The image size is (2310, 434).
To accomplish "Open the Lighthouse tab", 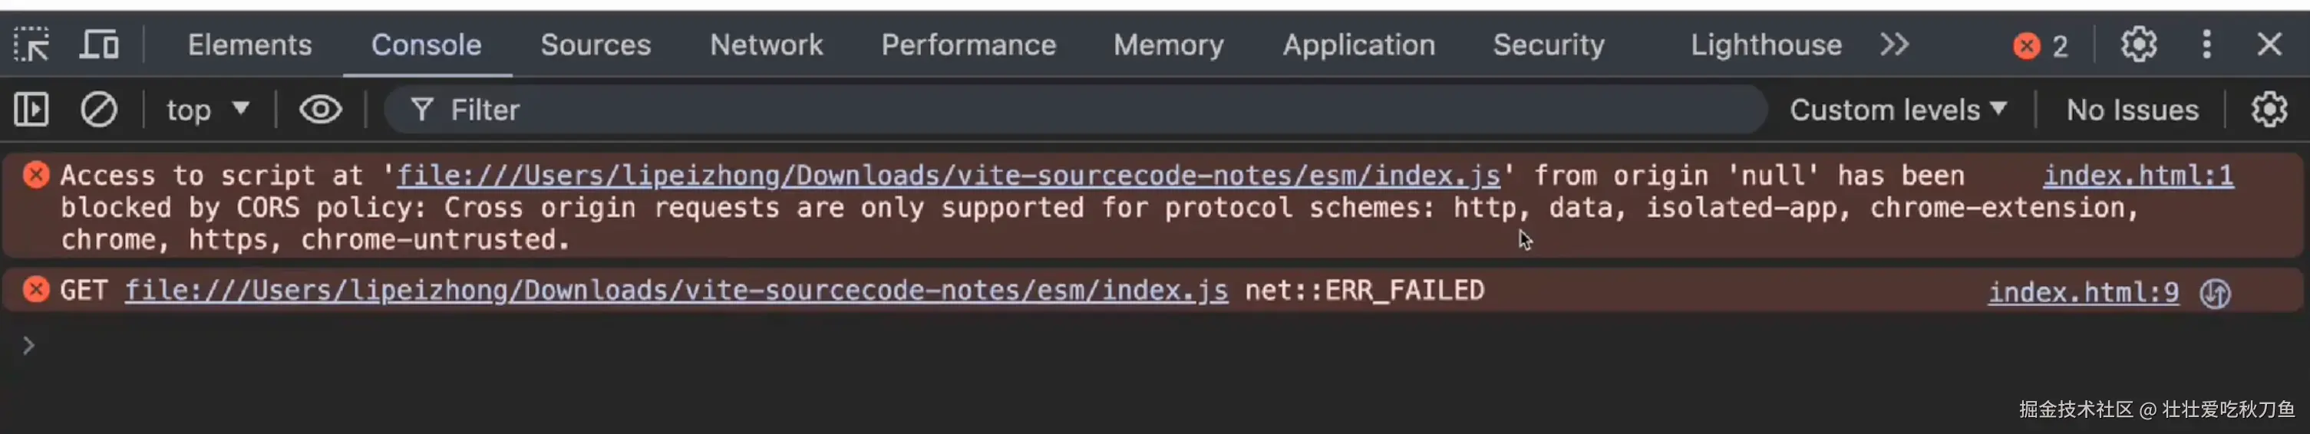I will coord(1766,44).
